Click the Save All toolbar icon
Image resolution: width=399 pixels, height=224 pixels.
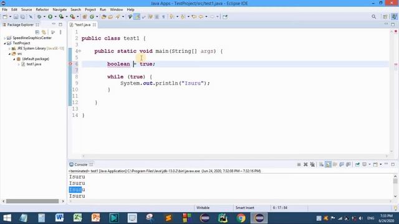click(22, 17)
